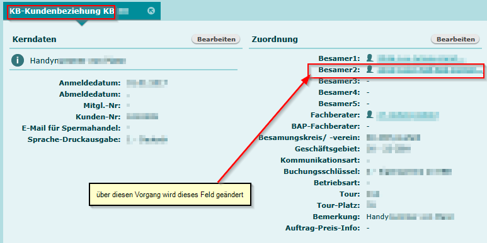This screenshot has height=243, width=487.
Task: Open the Fachberater linked name
Action: click(408, 116)
